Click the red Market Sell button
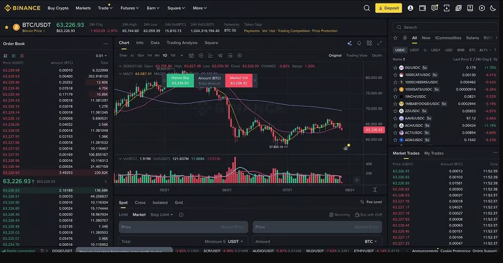503x263 pixels. pos(239,80)
